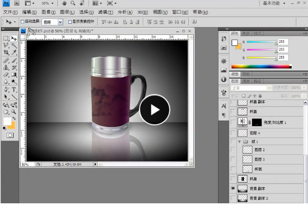This screenshot has height=214, width=308.
Task: Select the Zoom tool in toolbox
Action: tap(14, 112)
